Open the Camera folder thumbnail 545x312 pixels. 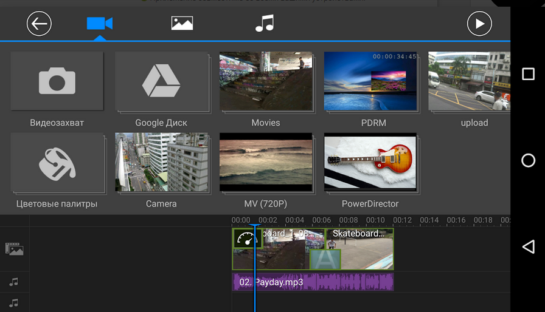(x=161, y=163)
